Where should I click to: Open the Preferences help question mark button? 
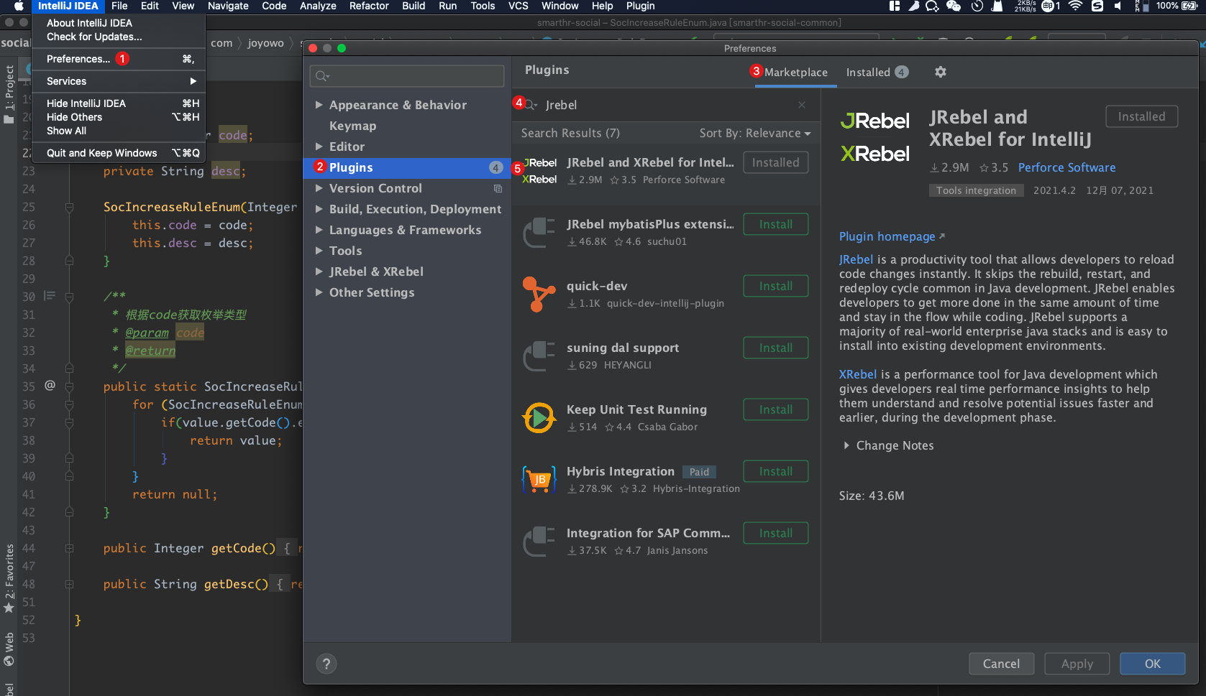(326, 664)
